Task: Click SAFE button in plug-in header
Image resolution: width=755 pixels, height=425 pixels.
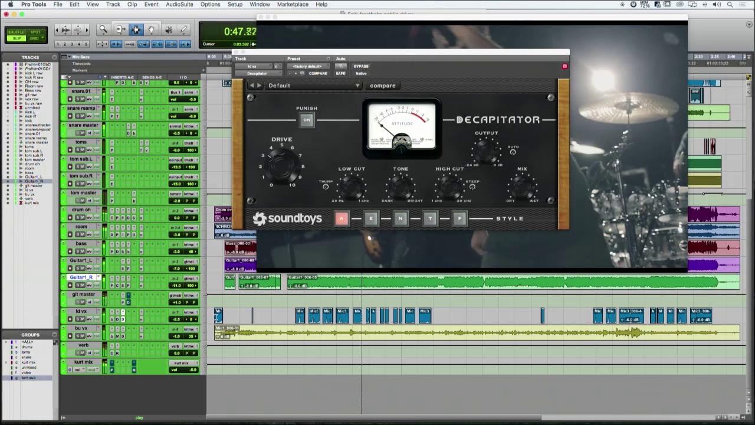Action: 340,73
